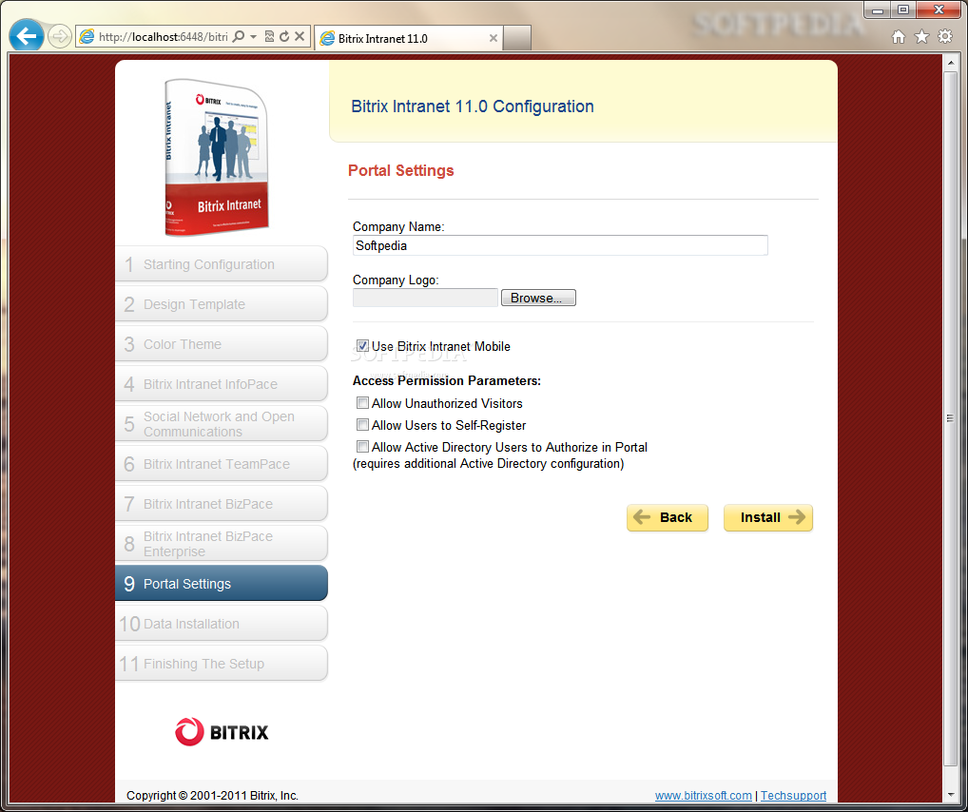
Task: Click the BITRIX logo at the bottom
Action: tap(222, 732)
